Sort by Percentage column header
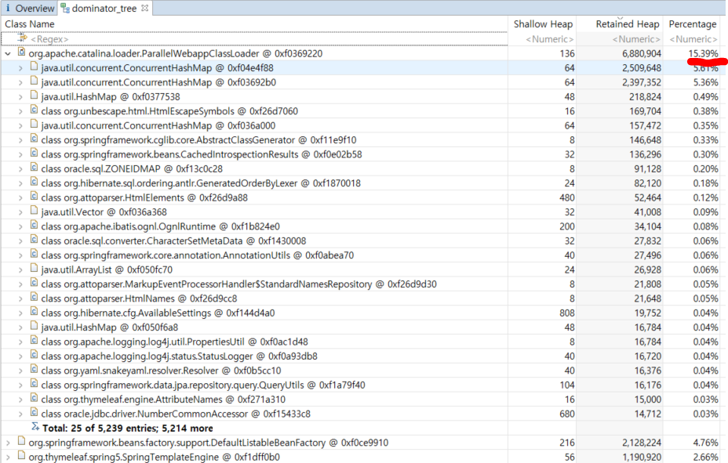Viewport: 728px width, 463px height. 692,24
